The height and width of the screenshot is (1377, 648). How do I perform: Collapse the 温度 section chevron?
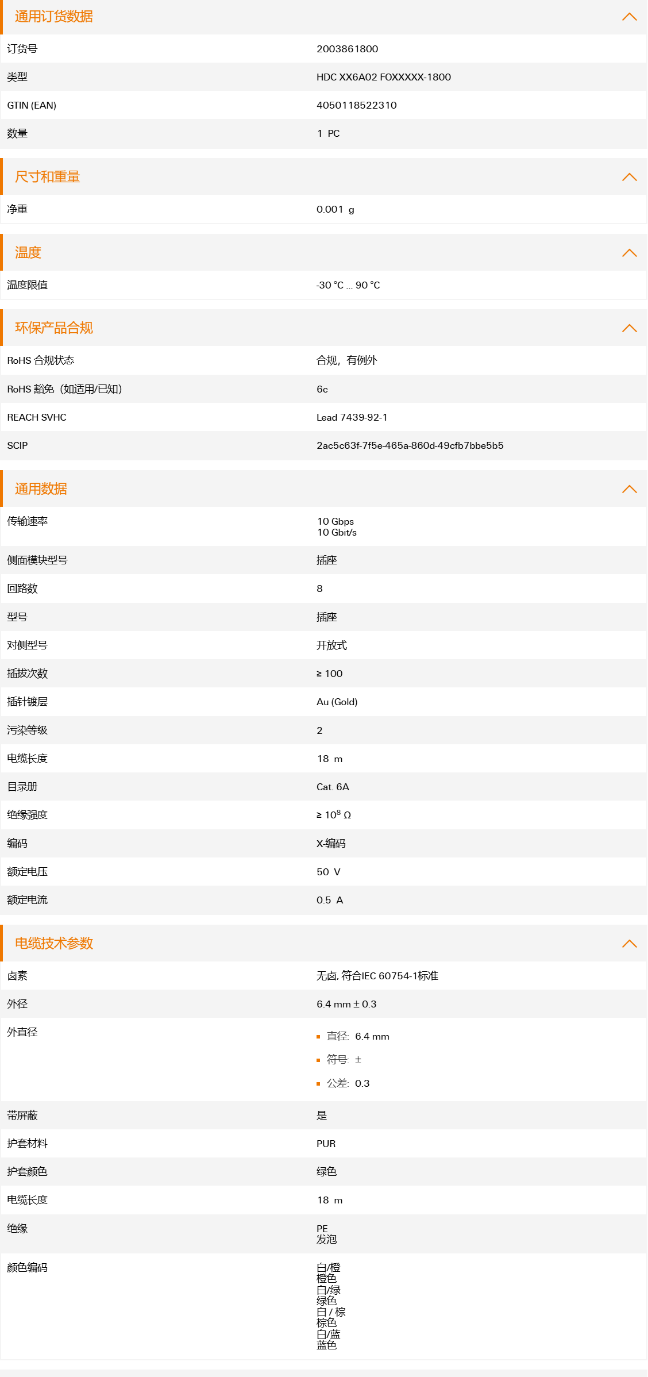tap(630, 253)
